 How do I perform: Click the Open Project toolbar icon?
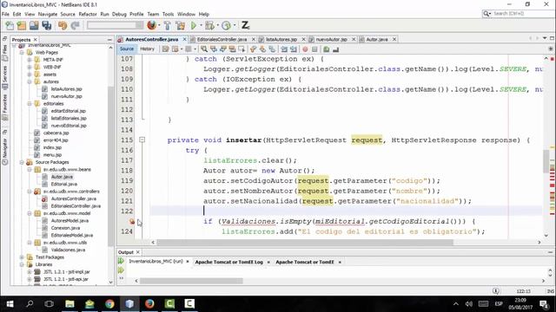[34, 25]
